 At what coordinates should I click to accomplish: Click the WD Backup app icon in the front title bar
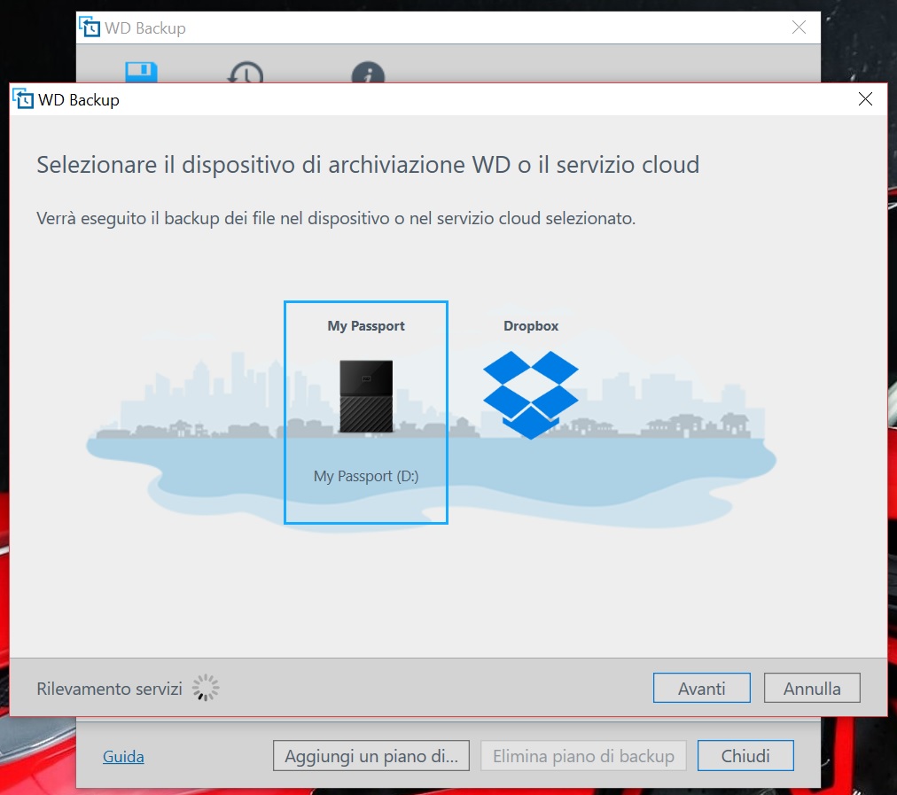pyautogui.click(x=23, y=99)
